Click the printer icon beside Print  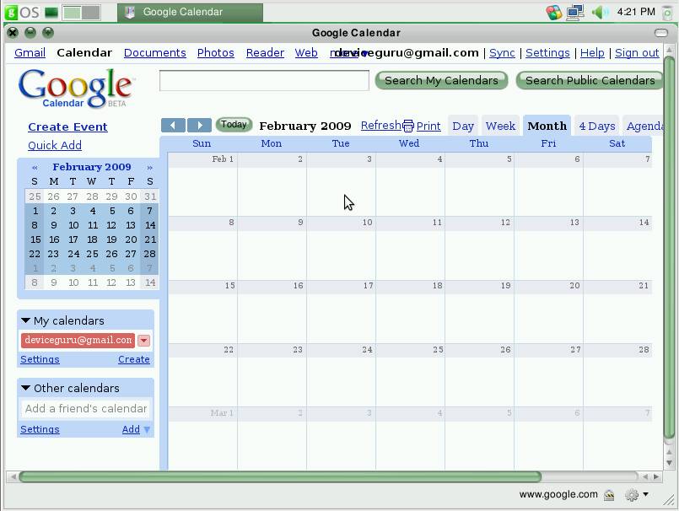[408, 126]
